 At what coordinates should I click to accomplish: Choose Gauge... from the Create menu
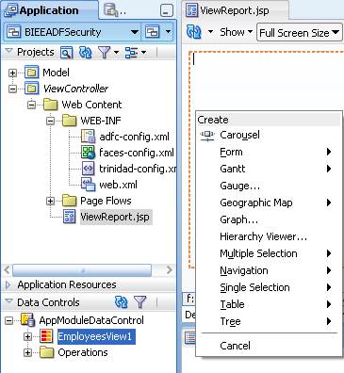coord(270,186)
